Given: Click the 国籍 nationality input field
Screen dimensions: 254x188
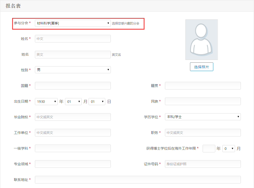Looking at the screenshot, I should [73, 85].
